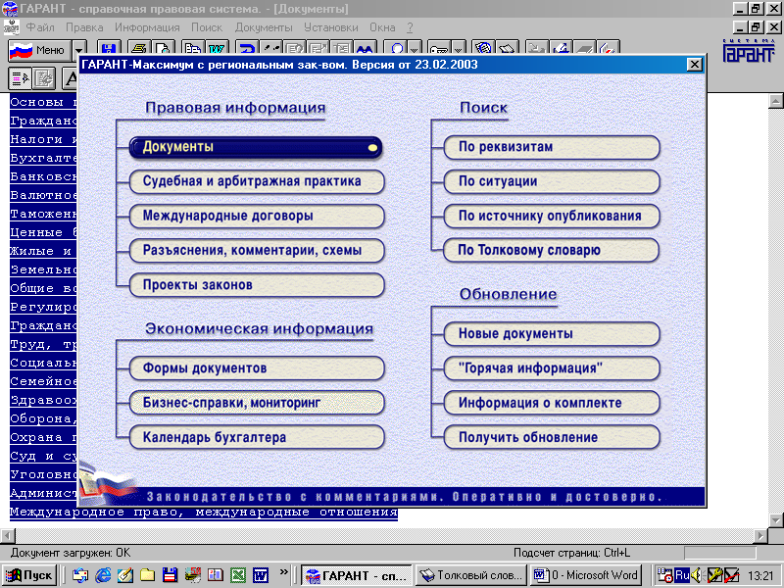This screenshot has width=784, height=588.
Task: Click the list-view icon in second toolbar row
Action: [20, 78]
